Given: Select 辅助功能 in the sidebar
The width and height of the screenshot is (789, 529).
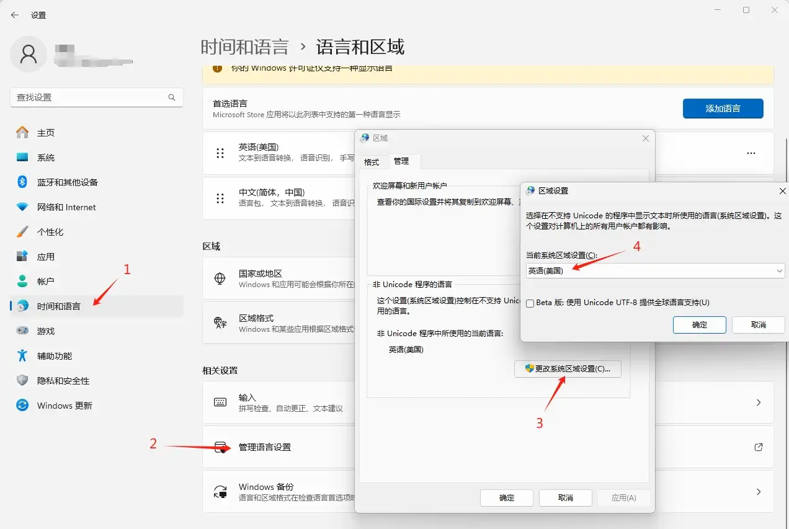Looking at the screenshot, I should pyautogui.click(x=97, y=356).
